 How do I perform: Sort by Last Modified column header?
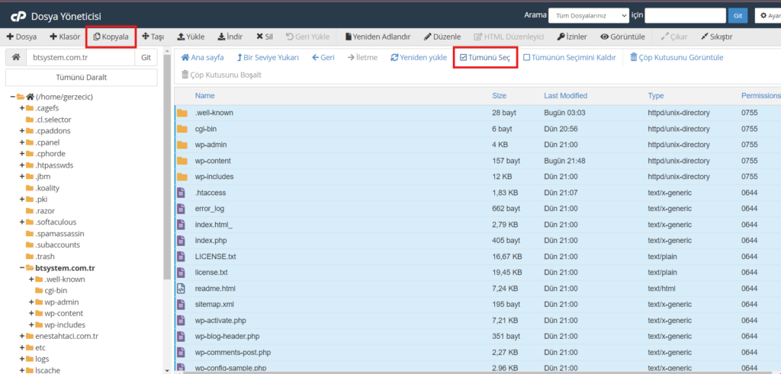[566, 95]
